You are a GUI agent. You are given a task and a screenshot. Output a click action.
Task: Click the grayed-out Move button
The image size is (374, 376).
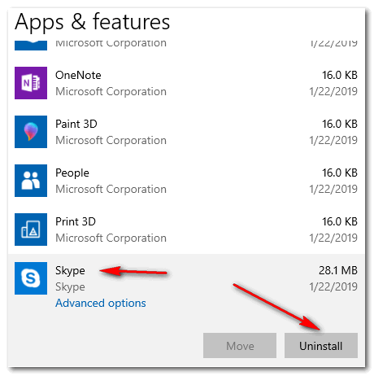coord(240,346)
